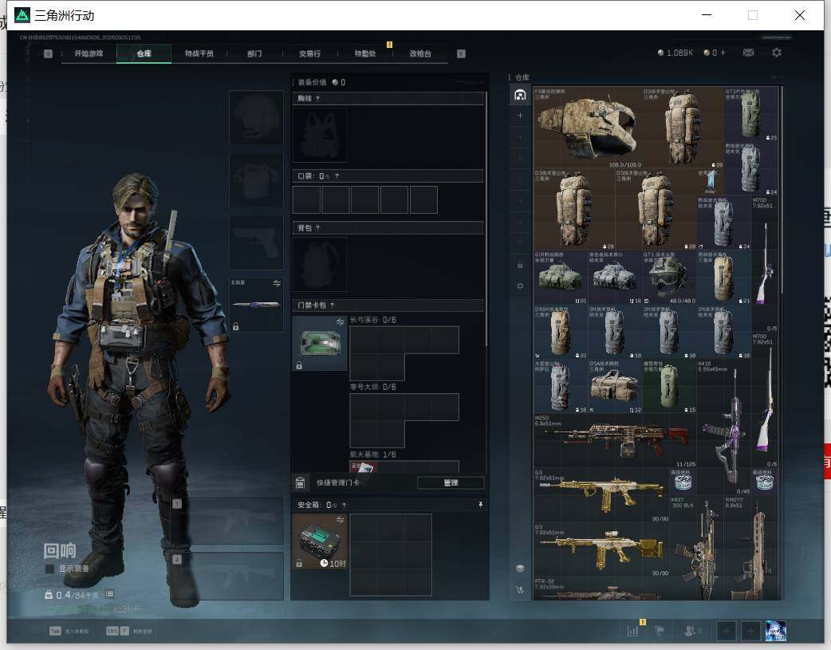831x650 pixels.
Task: Select the empty chest rig slot
Action: [320, 135]
